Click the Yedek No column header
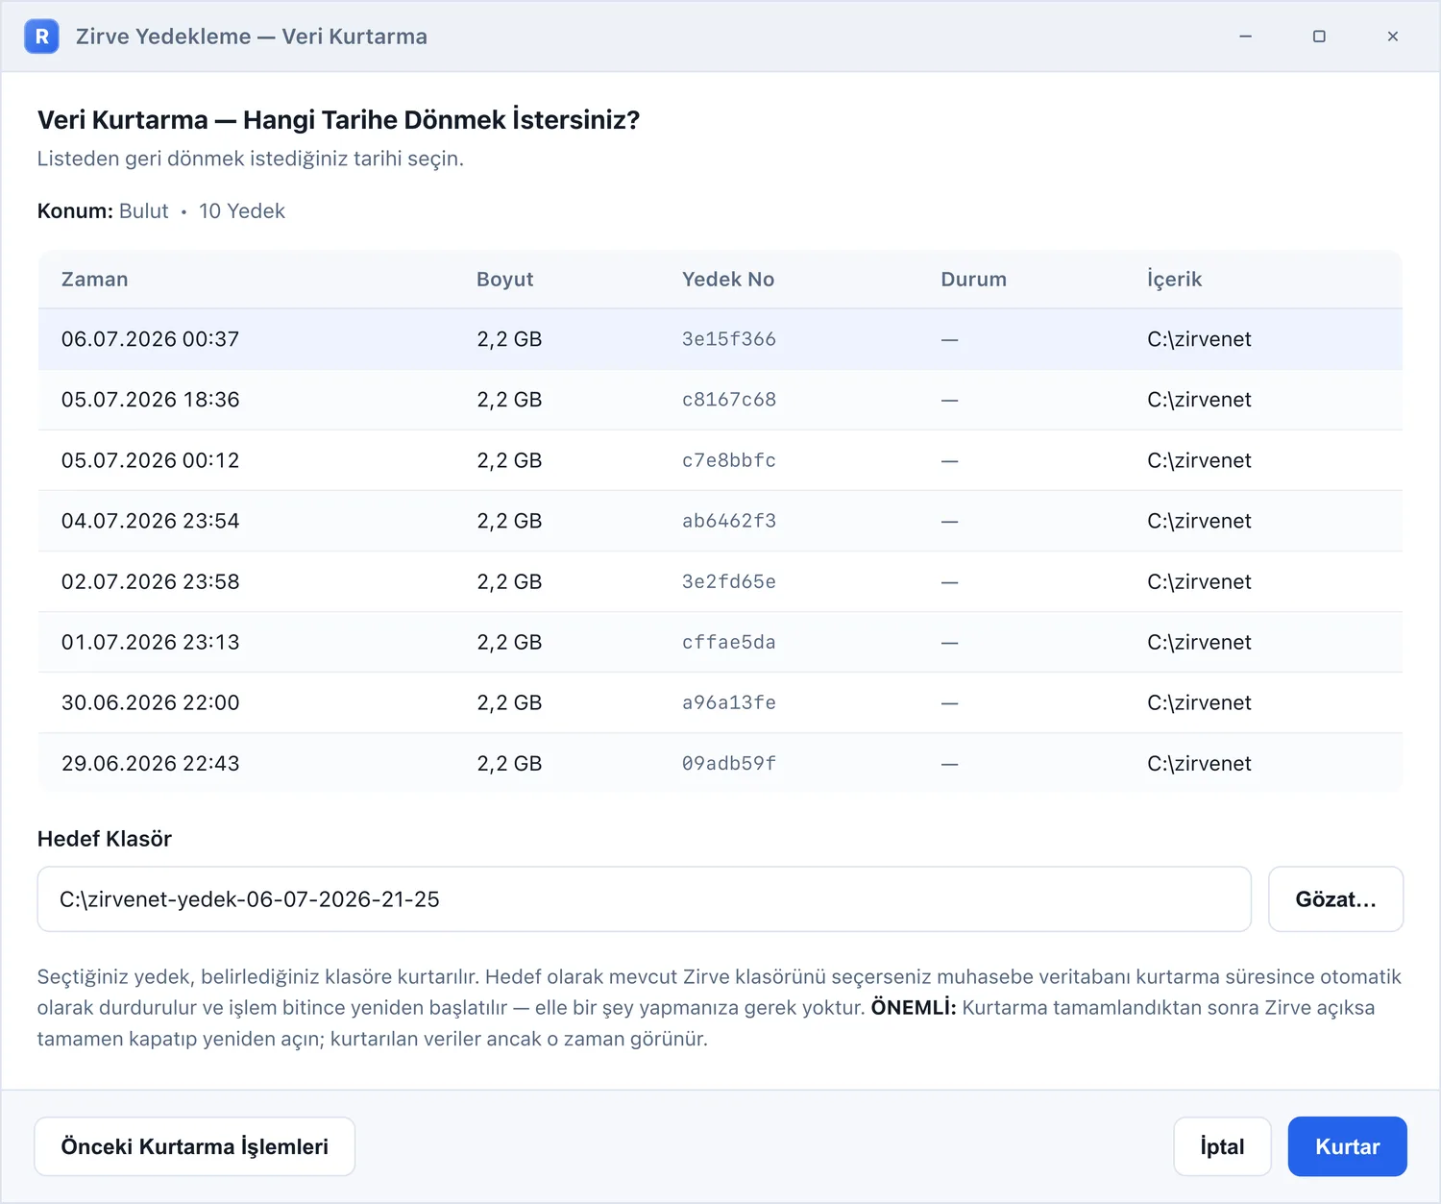 (x=728, y=280)
